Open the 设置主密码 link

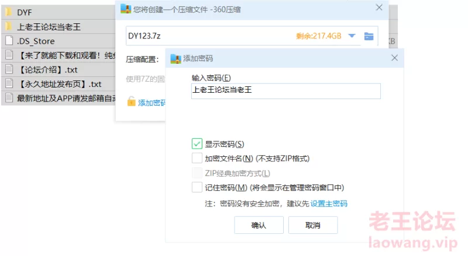click(329, 204)
